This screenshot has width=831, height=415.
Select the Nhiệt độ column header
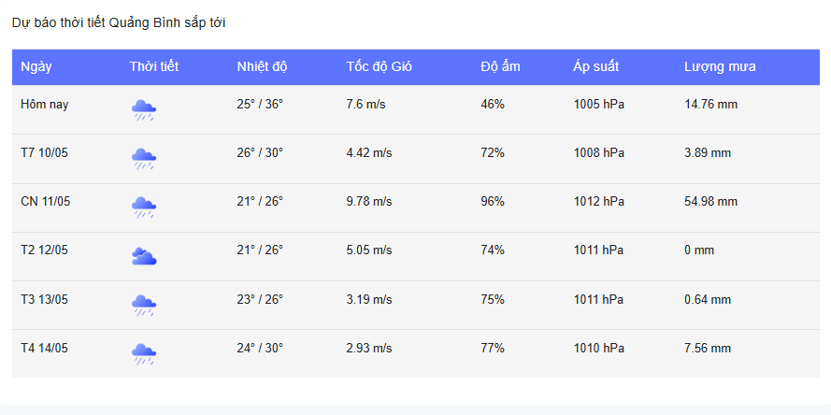[262, 66]
